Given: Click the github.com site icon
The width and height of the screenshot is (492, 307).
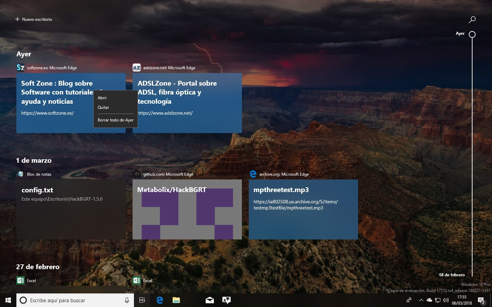Looking at the screenshot, I should click(137, 174).
